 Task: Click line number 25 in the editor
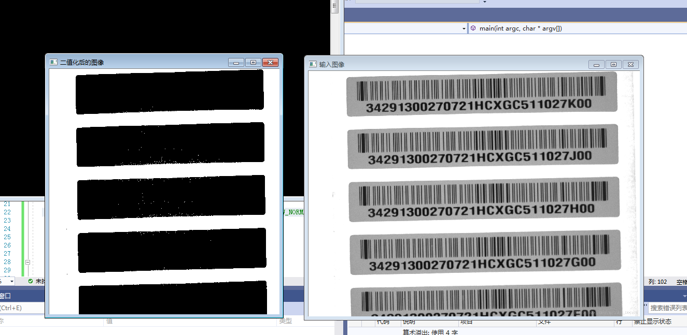point(7,237)
